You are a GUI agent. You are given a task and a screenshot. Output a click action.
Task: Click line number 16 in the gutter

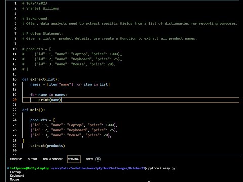coord(15,79)
